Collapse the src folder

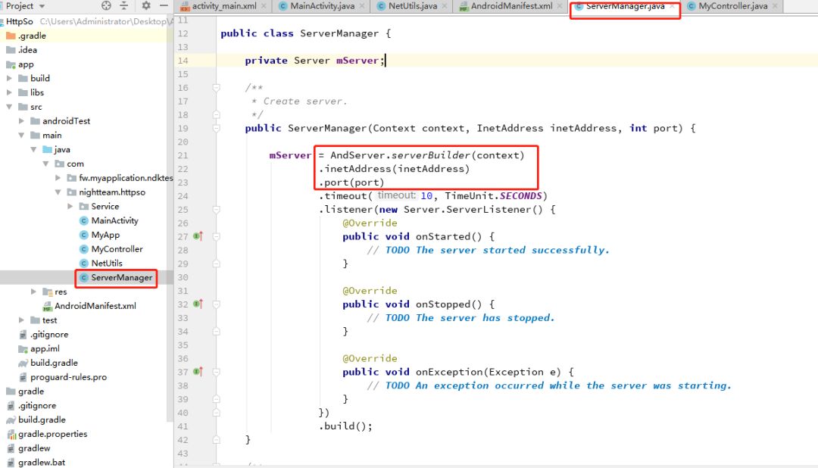click(9, 107)
